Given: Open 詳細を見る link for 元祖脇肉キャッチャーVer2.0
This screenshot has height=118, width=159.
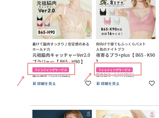Looking at the screenshot, I should (46, 84).
